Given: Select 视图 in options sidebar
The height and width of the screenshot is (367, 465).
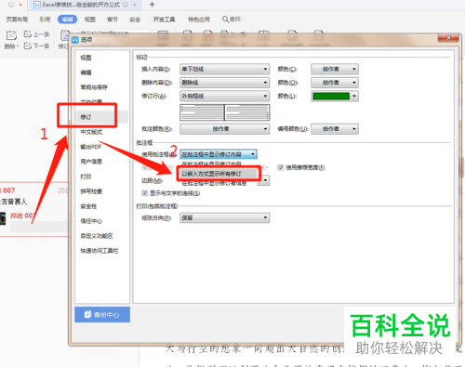Looking at the screenshot, I should tap(86, 58).
